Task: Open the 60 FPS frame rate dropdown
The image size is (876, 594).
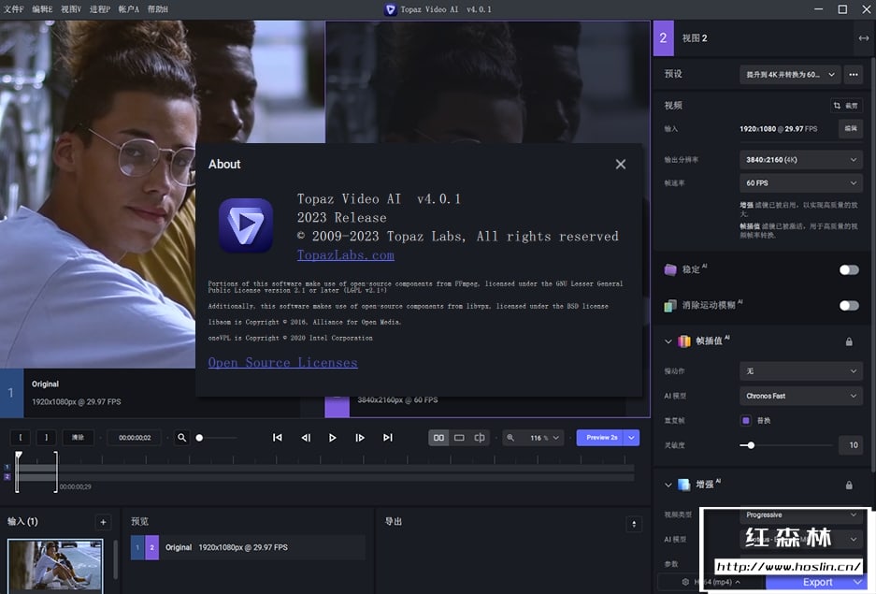Action: 801,183
